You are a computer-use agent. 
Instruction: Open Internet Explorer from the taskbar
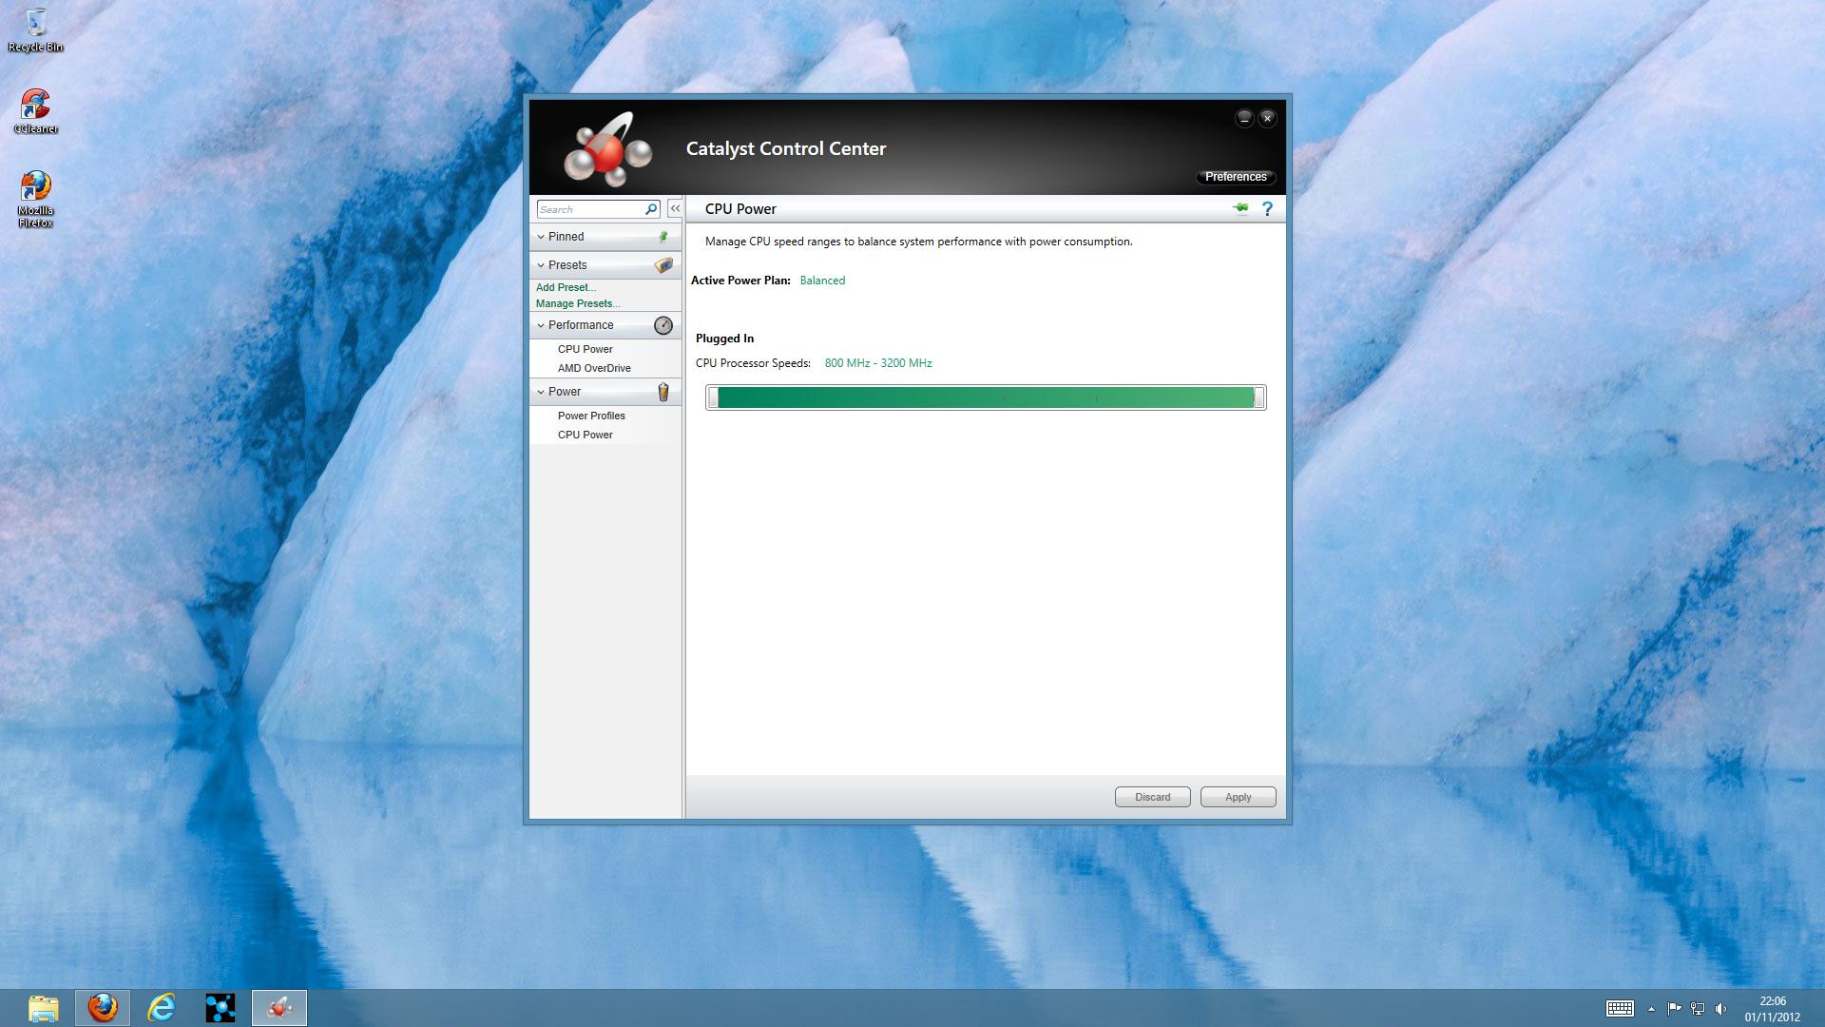[162, 1007]
